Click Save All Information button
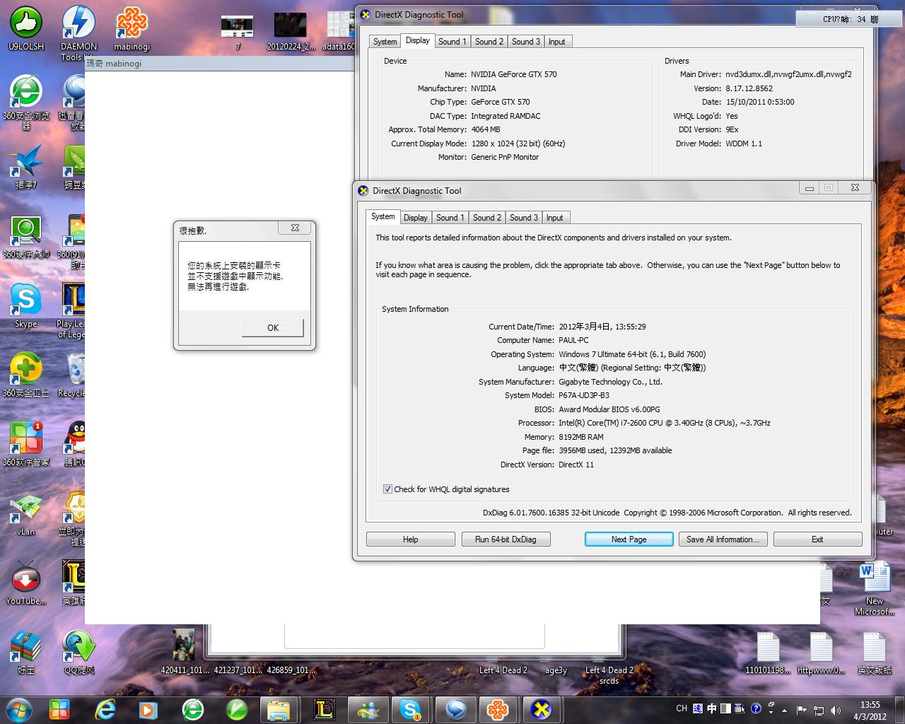The height and width of the screenshot is (724, 905). click(x=723, y=539)
